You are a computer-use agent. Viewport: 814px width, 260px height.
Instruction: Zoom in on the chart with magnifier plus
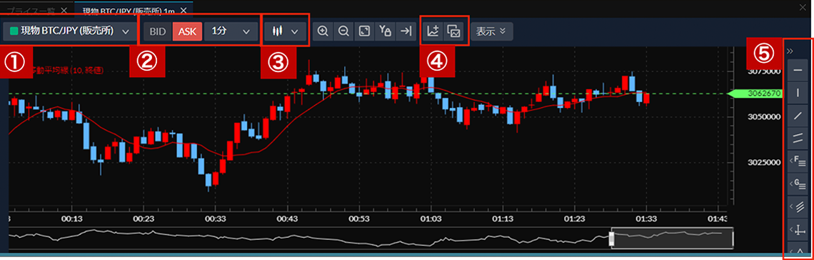point(322,31)
